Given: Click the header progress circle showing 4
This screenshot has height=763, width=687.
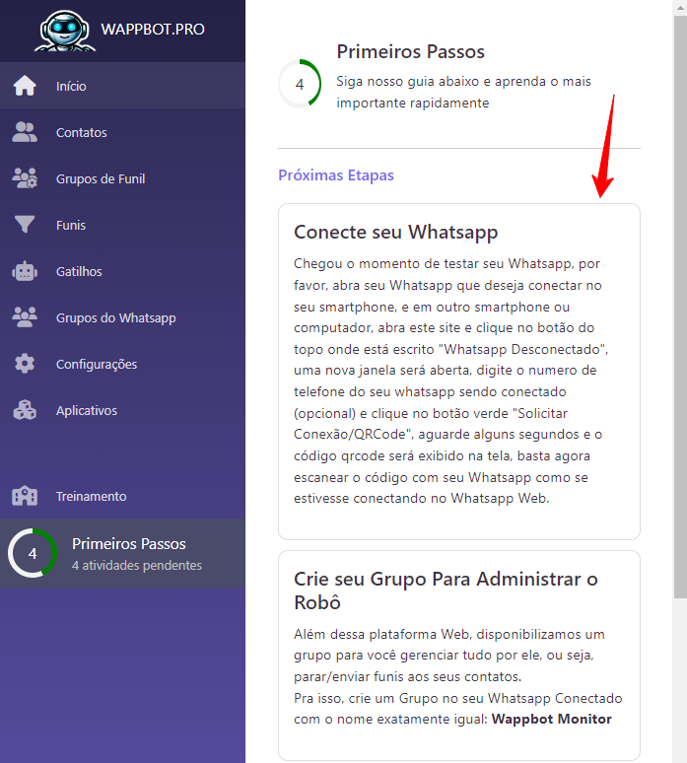Looking at the screenshot, I should coord(300,84).
